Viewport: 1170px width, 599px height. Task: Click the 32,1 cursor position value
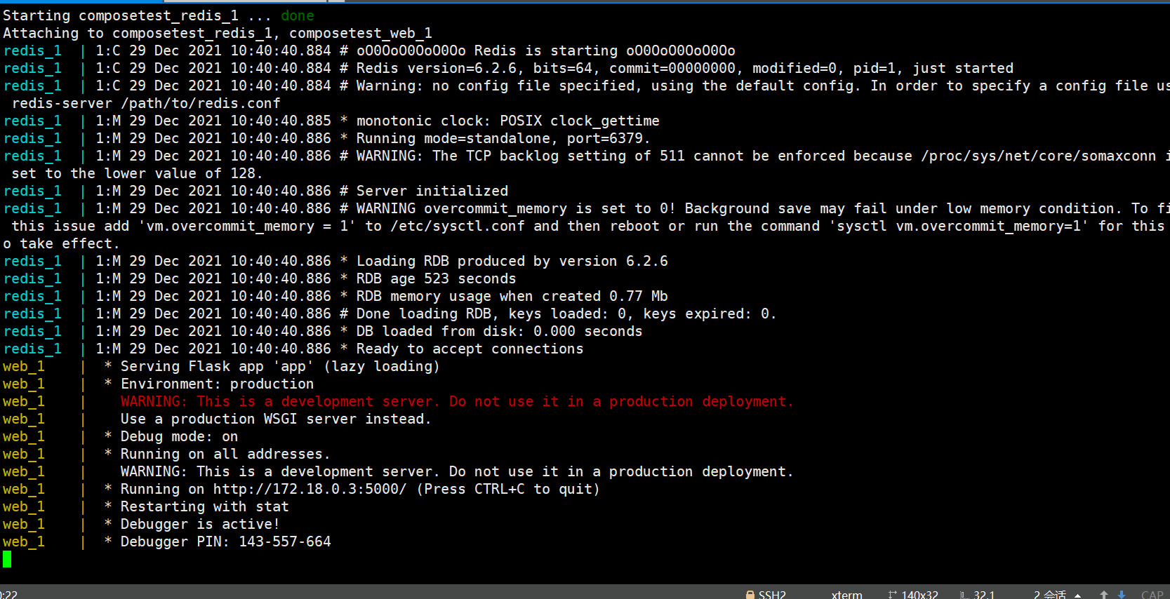984,594
